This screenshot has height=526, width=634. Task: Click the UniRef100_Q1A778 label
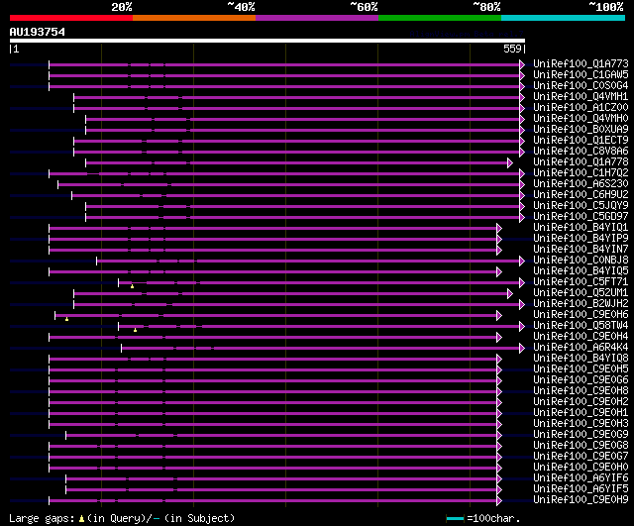pos(581,162)
